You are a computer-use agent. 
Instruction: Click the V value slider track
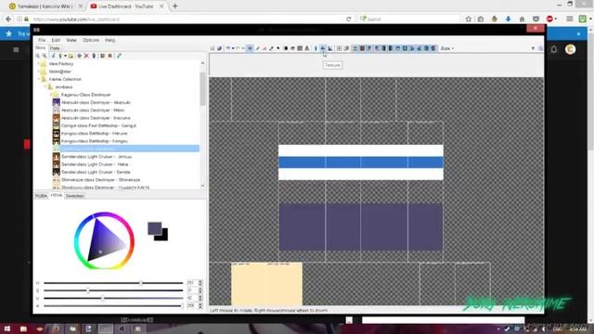pyautogui.click(x=113, y=299)
